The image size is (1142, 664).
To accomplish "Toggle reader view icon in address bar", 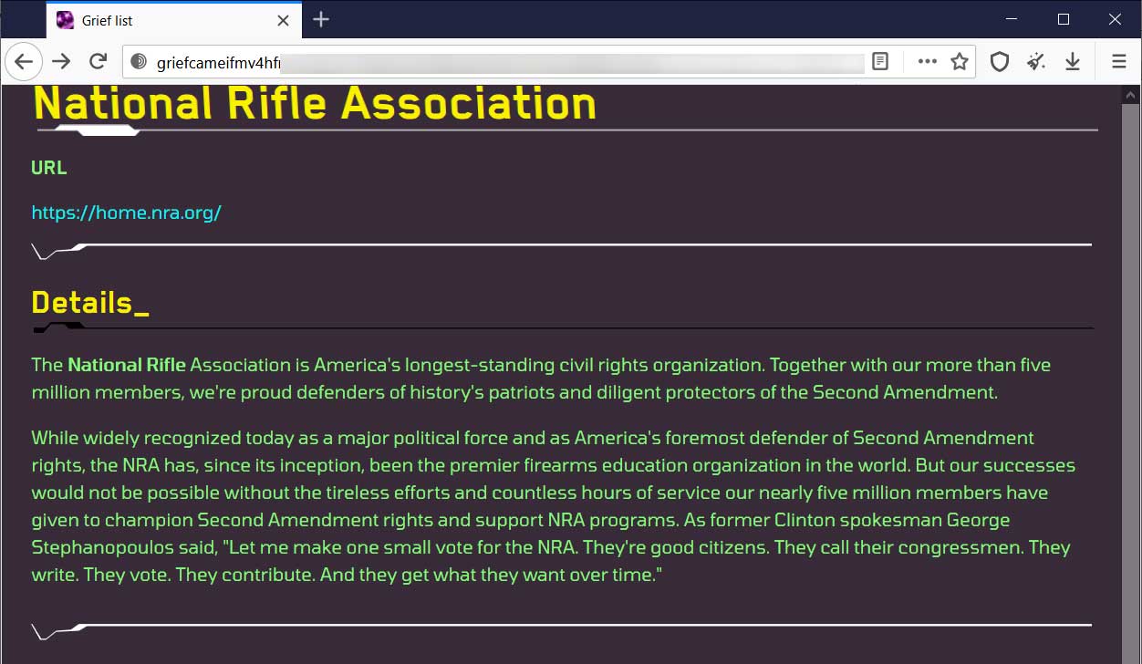I will point(880,61).
